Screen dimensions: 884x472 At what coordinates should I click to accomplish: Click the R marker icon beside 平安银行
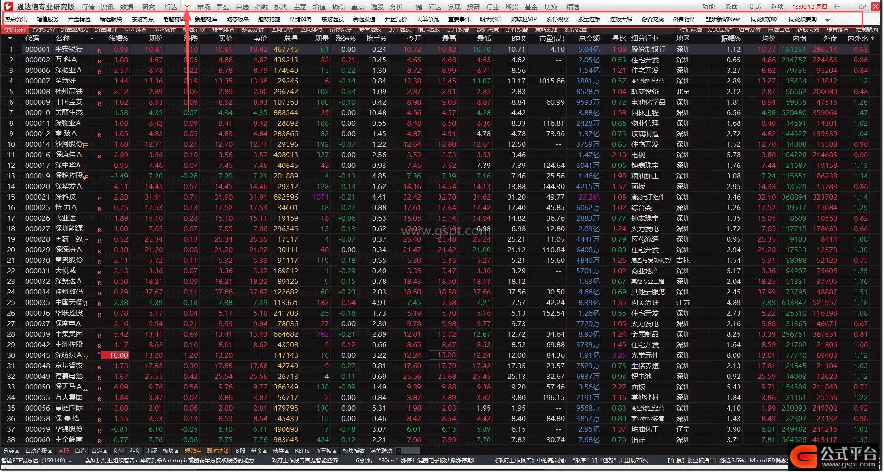pos(100,50)
